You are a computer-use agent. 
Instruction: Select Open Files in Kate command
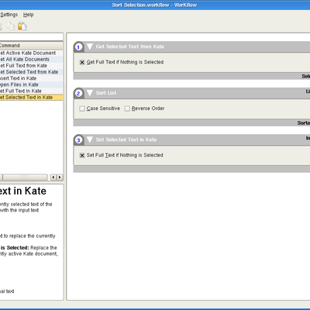pyautogui.click(x=31, y=84)
